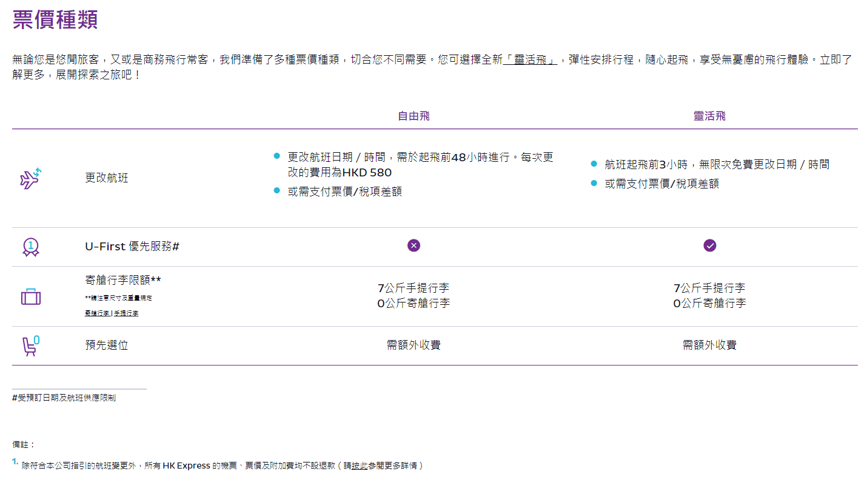
Task: Open the 「靈活飛」 link in the intro paragraph
Action: coord(531,60)
